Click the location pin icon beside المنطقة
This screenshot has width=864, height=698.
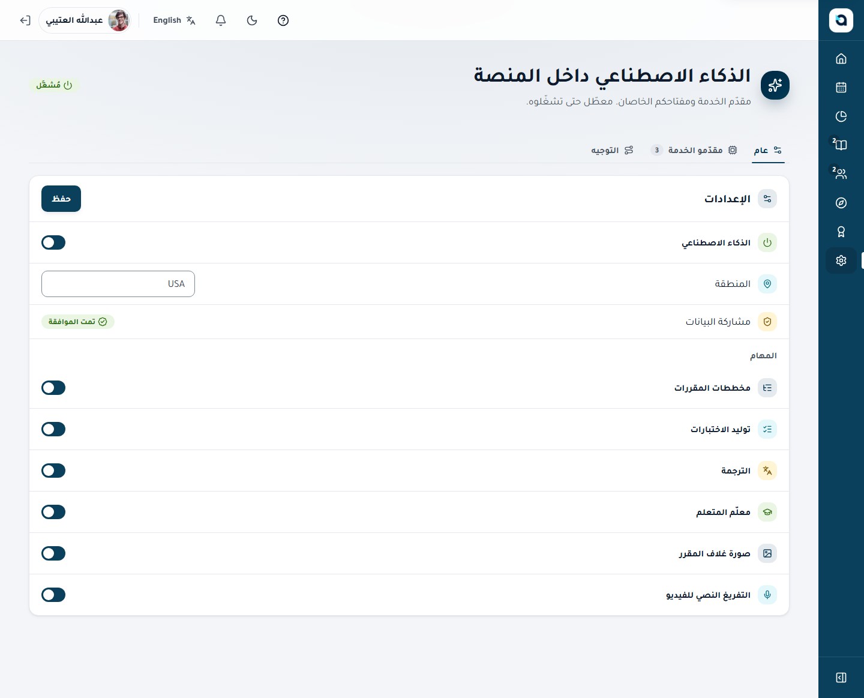pyautogui.click(x=767, y=284)
